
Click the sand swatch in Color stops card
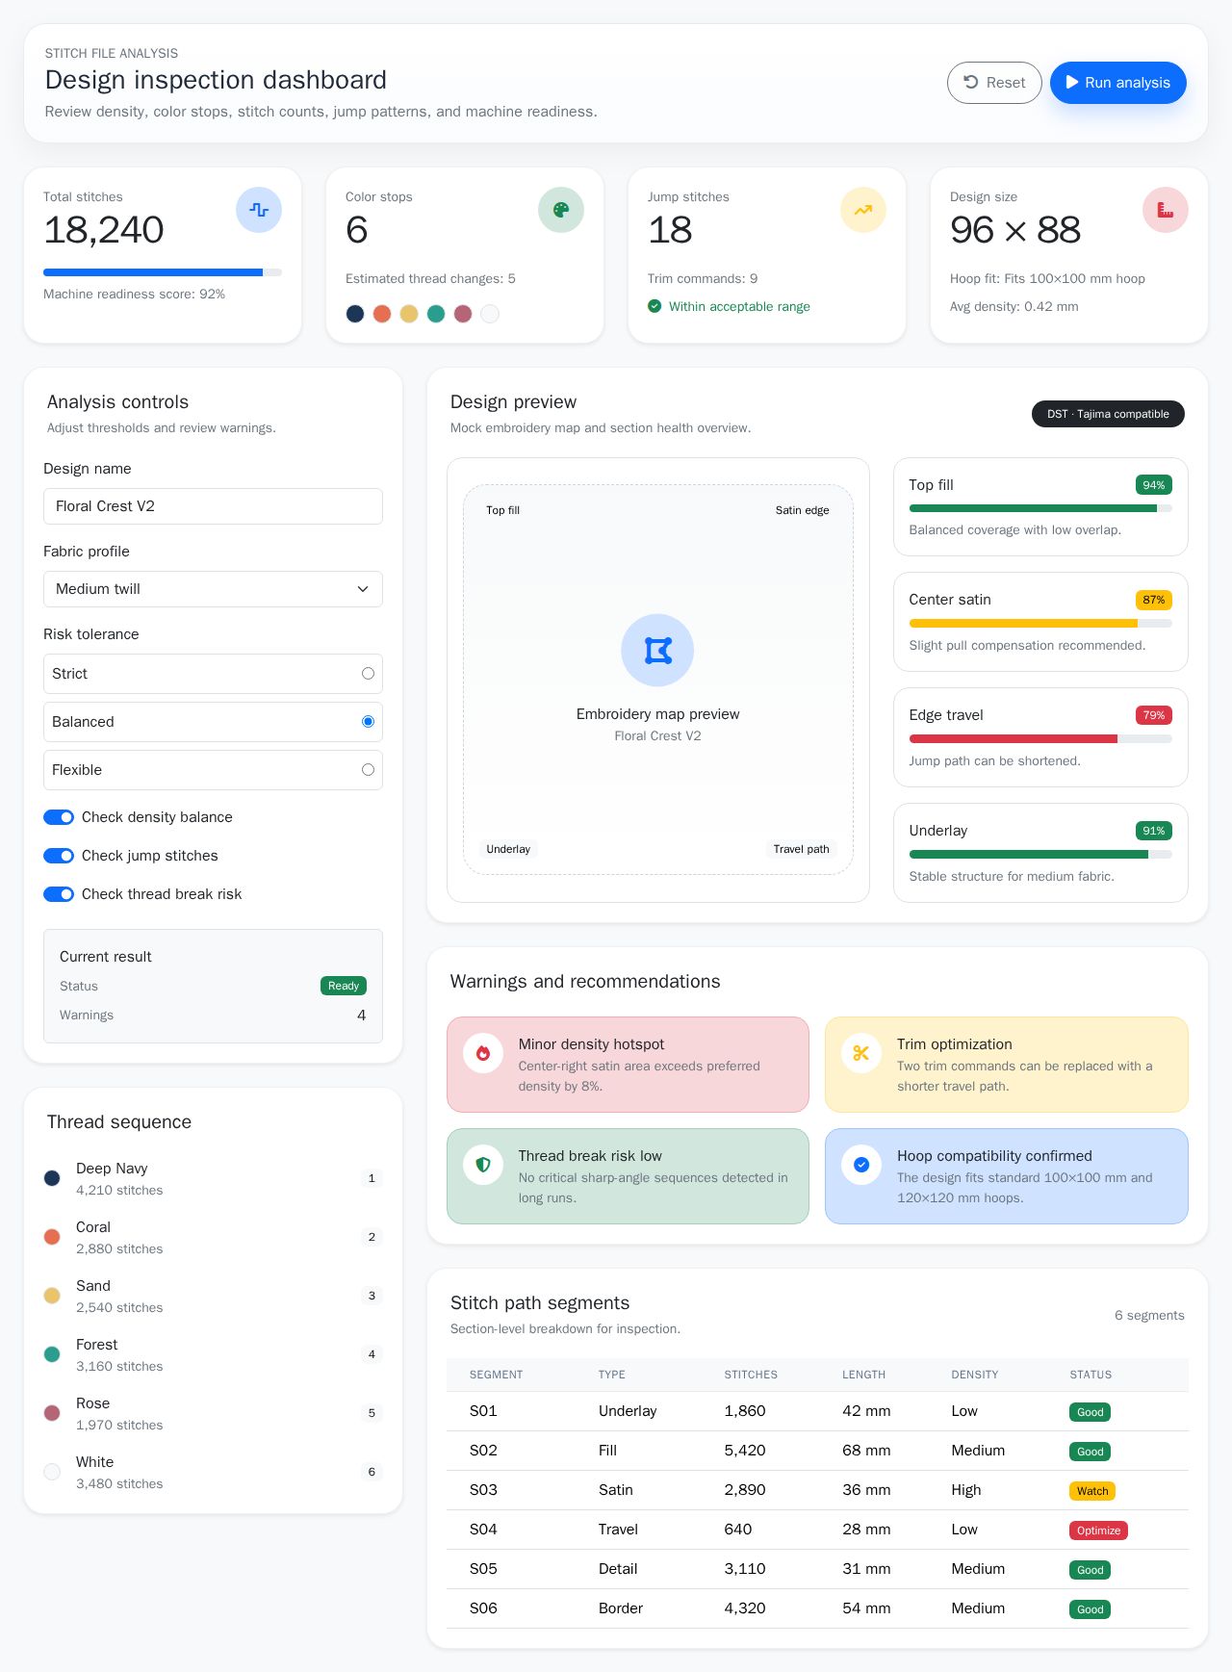coord(409,314)
